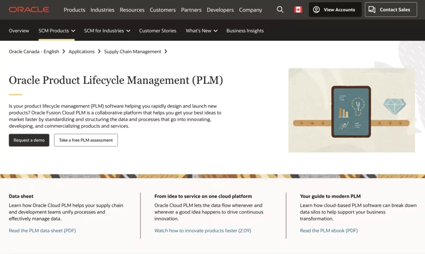Open the Industries menu
The height and width of the screenshot is (254, 425).
tap(102, 10)
